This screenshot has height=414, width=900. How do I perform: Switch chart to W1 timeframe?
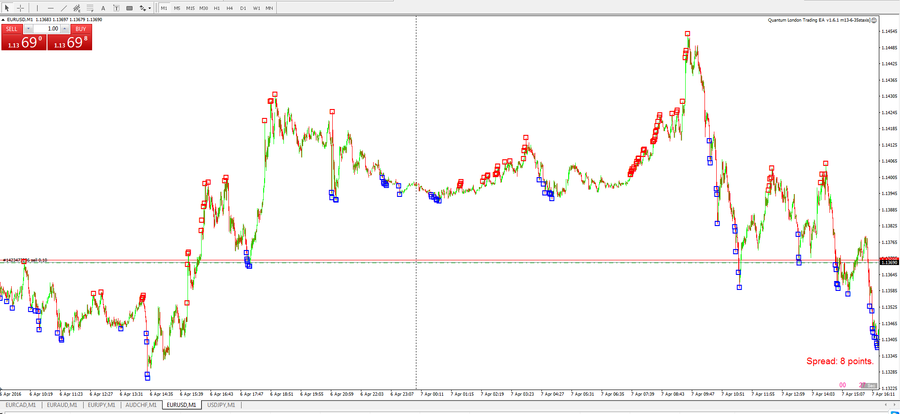[257, 8]
